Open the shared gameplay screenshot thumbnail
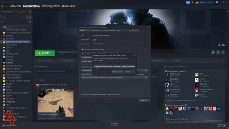The image size is (229, 129). coord(55,102)
